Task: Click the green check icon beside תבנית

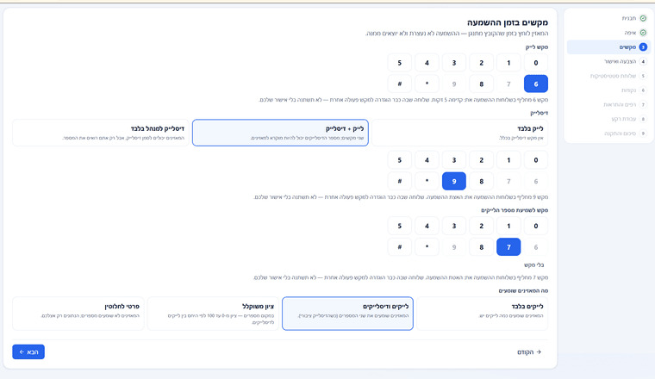Action: [643, 18]
